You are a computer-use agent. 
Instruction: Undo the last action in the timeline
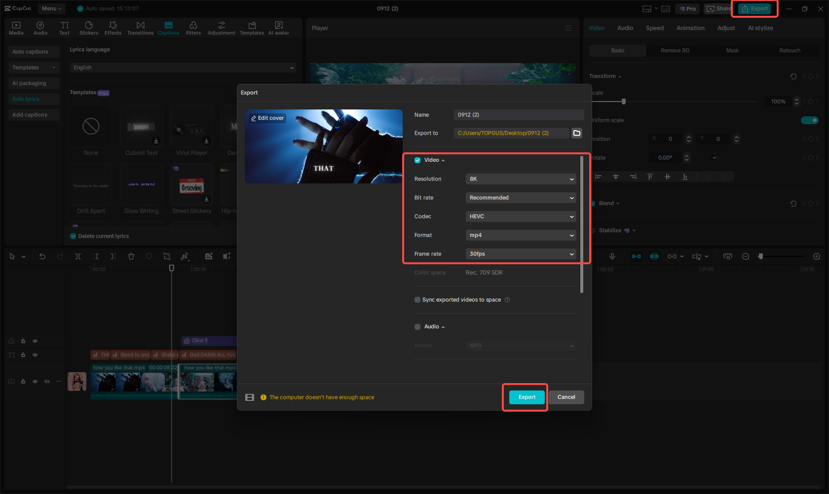(42, 256)
